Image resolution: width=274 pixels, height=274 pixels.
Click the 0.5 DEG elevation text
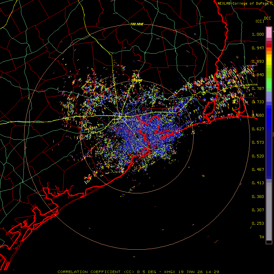point(146,272)
